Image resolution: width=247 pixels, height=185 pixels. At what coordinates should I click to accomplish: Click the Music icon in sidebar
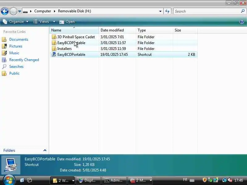[x=4, y=53]
